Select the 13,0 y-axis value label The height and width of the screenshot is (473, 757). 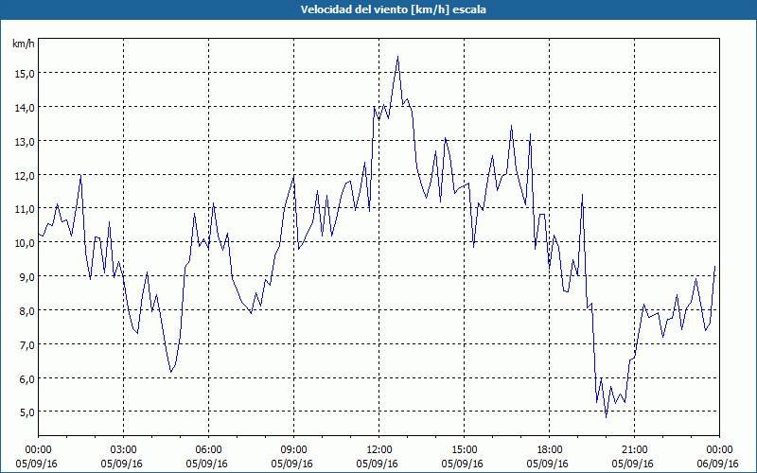coord(25,142)
